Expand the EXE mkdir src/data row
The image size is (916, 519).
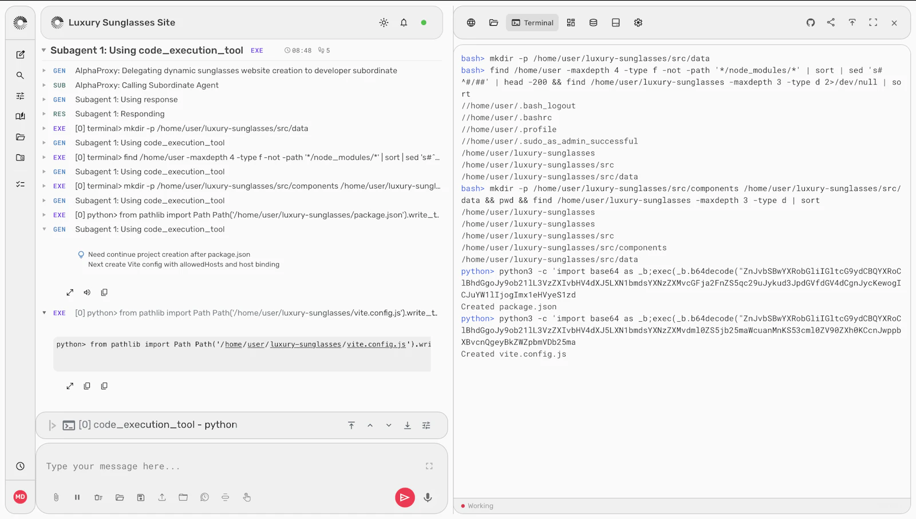click(44, 129)
